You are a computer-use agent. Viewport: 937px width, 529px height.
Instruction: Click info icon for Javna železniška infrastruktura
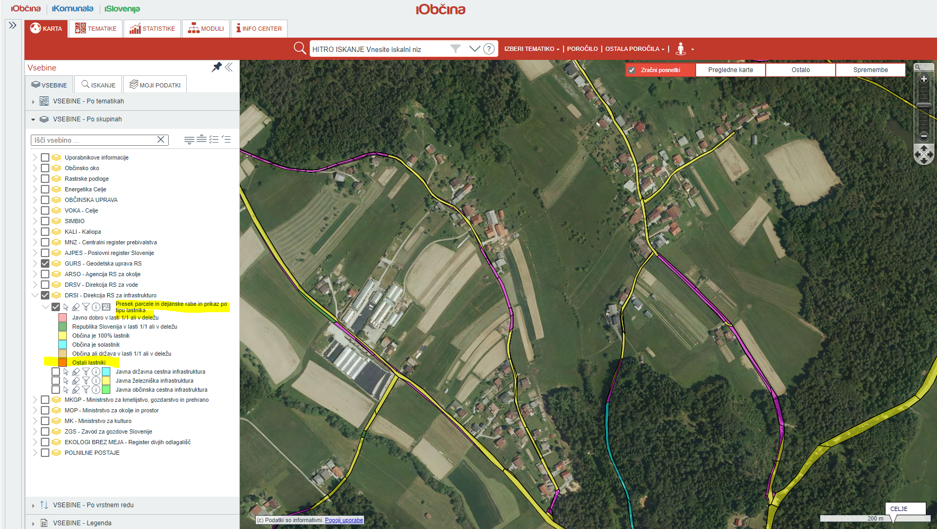click(96, 381)
